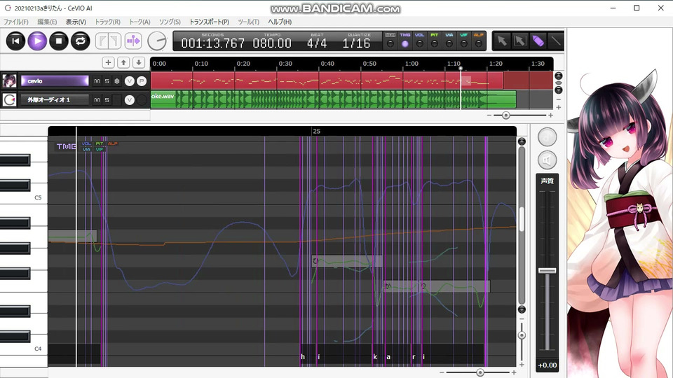Click the 外部オーディオ1 track icon
The width and height of the screenshot is (673, 378).
(9, 99)
